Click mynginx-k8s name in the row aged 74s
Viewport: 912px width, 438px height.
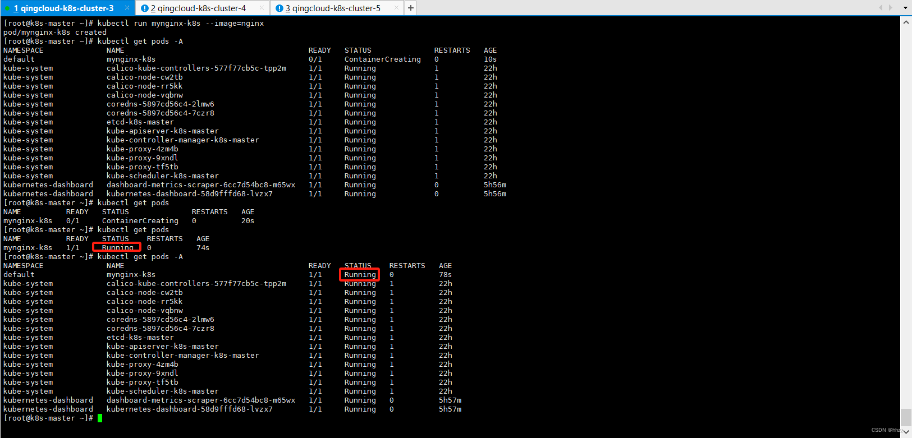(x=28, y=248)
